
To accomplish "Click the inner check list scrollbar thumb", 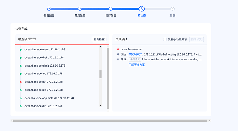I will [x=100, y=74].
